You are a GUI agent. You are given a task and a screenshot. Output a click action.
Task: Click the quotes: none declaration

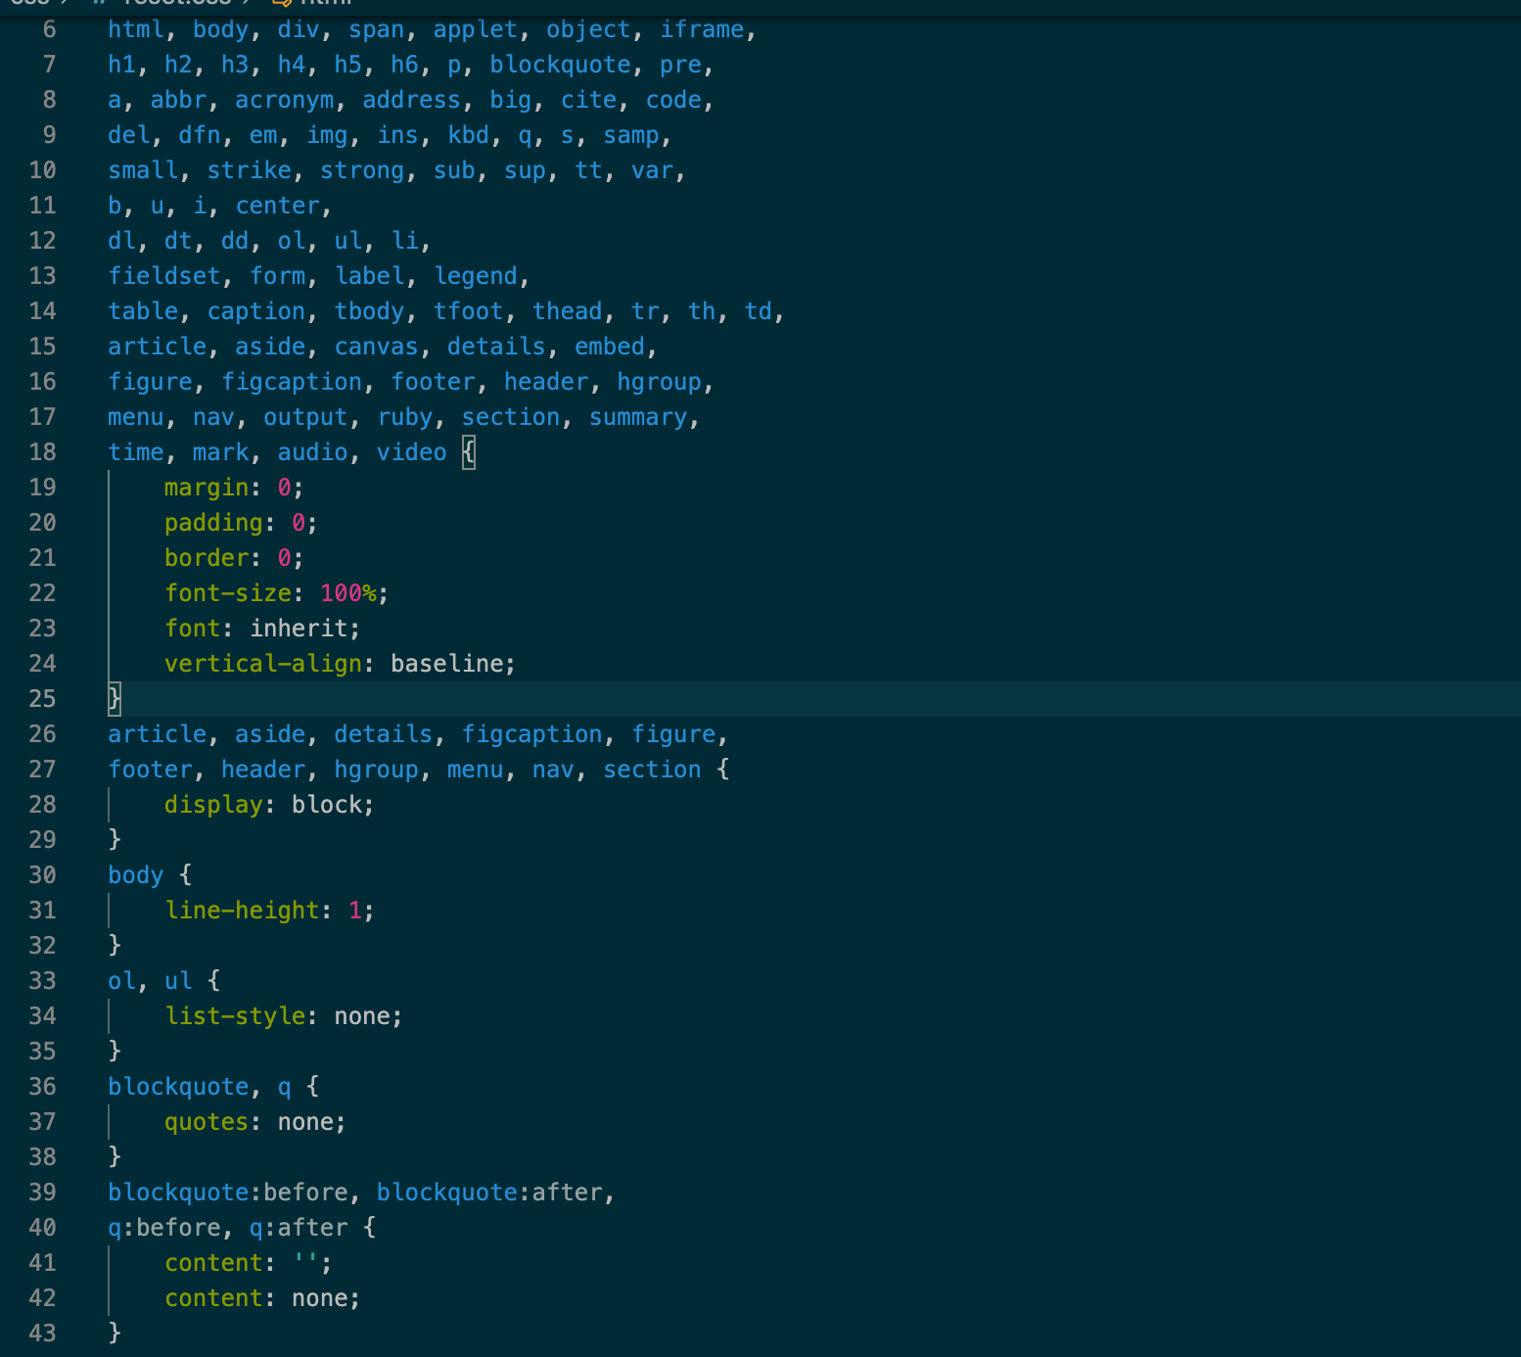coord(250,1121)
